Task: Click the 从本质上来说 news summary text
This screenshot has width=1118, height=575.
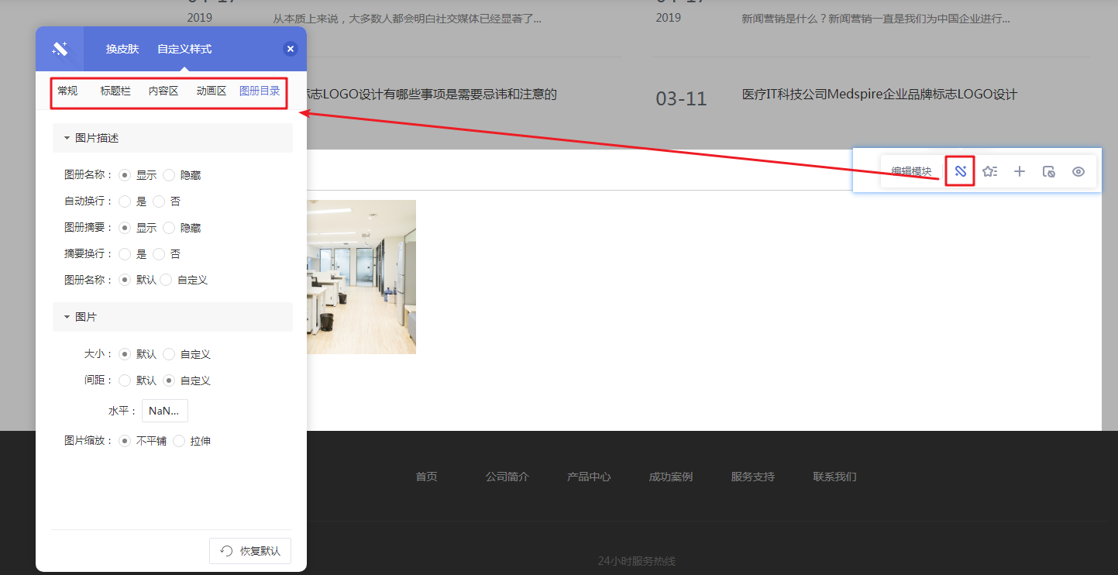Action: (x=408, y=19)
